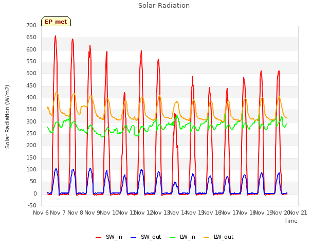Click the blue SW_out legend swatch
The image size is (329, 247).
(x=134, y=238)
